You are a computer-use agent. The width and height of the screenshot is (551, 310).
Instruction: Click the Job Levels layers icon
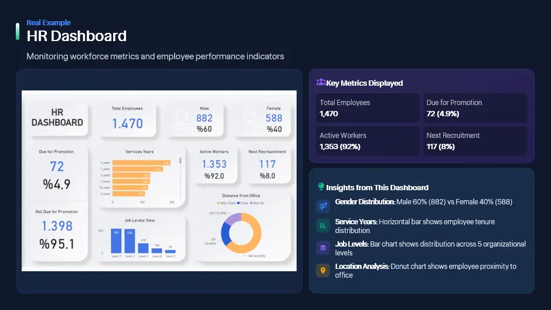[322, 248]
